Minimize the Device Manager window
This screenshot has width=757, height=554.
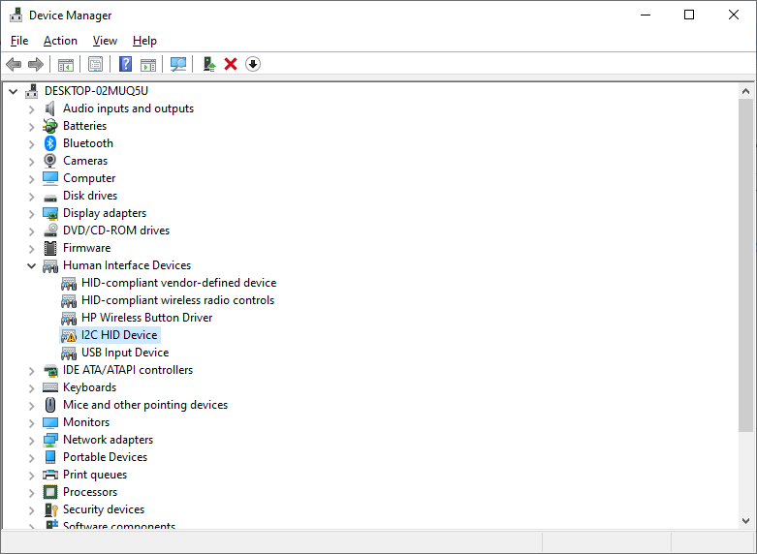click(x=646, y=15)
